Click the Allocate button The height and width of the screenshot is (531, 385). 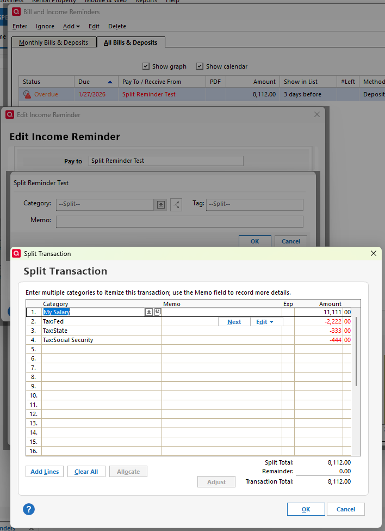coord(128,472)
